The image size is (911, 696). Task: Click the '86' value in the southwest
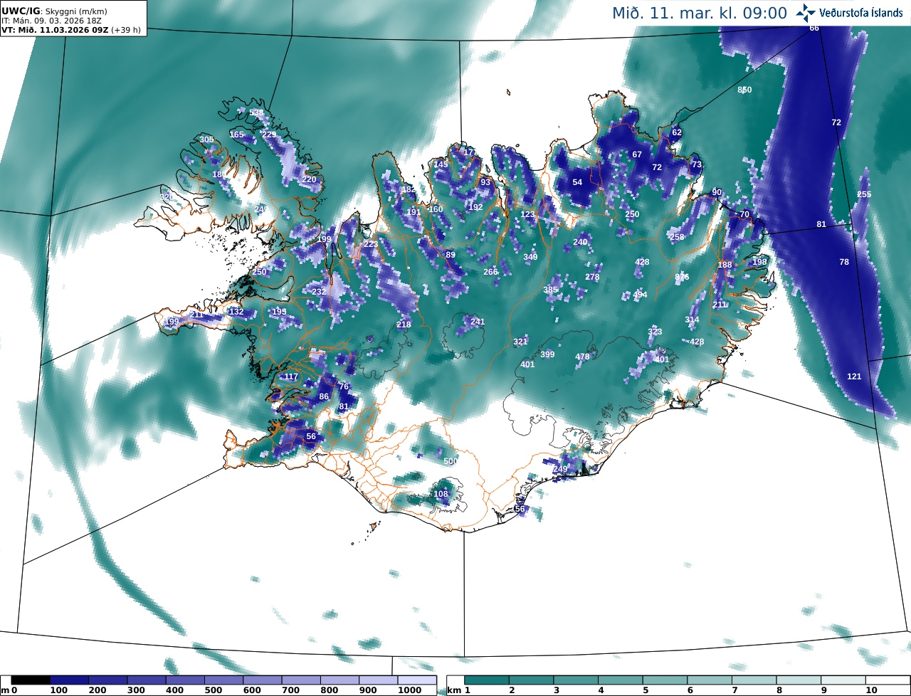[324, 396]
